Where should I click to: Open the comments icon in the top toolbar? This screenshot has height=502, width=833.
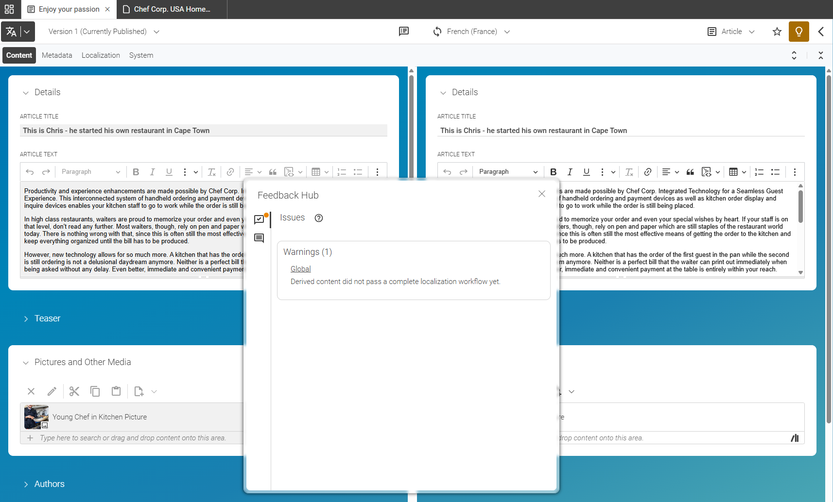(404, 32)
